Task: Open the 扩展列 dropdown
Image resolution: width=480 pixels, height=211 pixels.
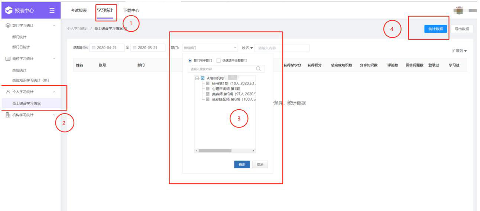Action: click(x=459, y=51)
